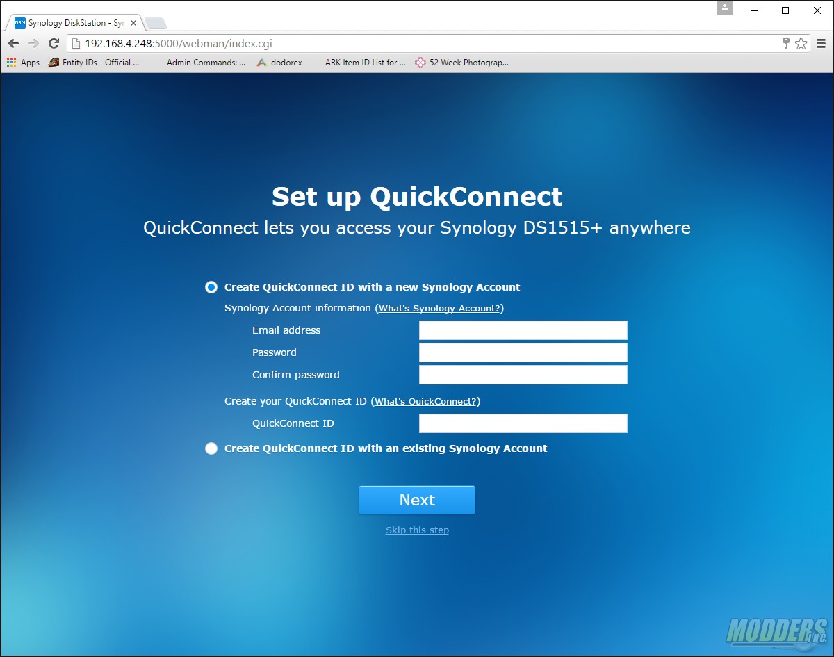Screen dimensions: 834x657
Task: Bookmark this page with the star icon
Action: (801, 43)
